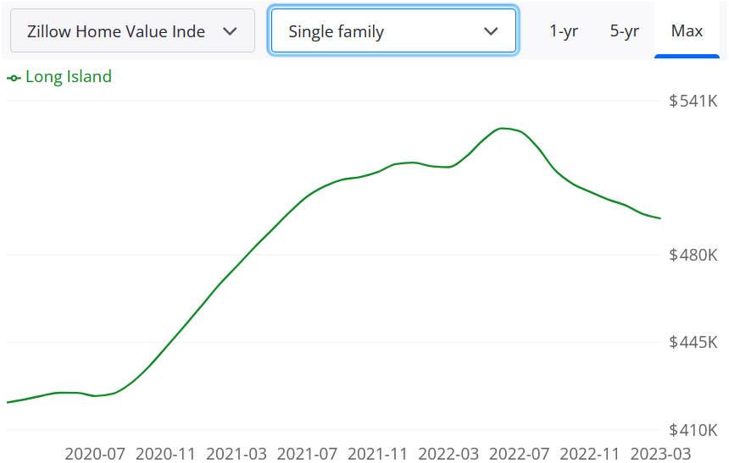Switch to the 1-yr time range
729x463 pixels.
[x=564, y=31]
